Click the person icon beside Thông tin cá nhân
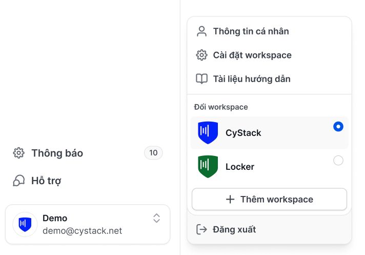The image size is (365, 255). point(201,31)
